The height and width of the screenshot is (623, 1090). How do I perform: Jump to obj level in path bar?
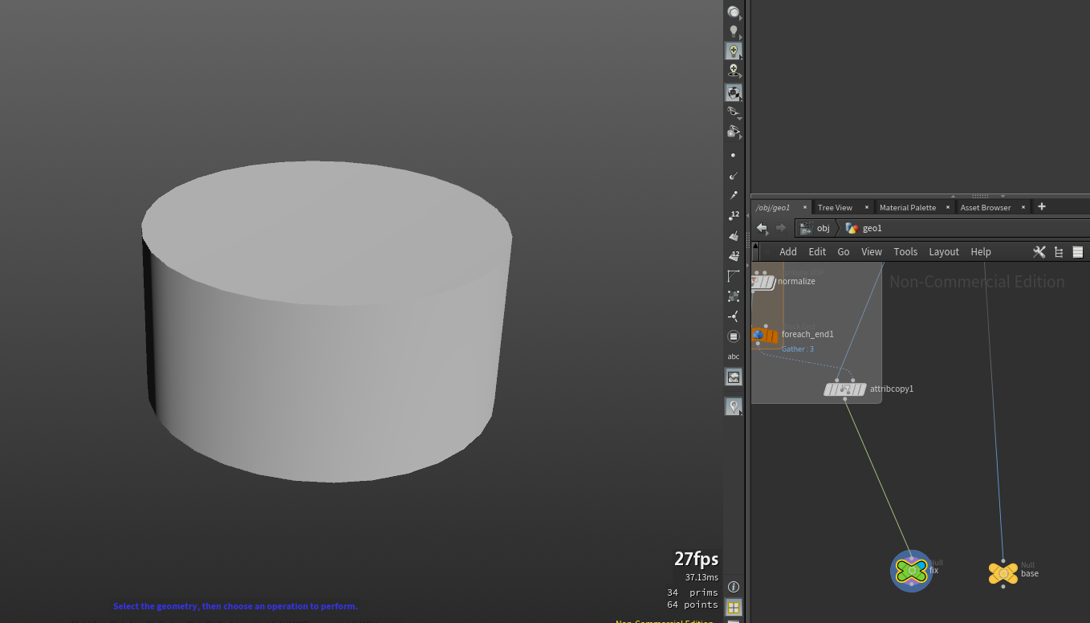click(815, 228)
